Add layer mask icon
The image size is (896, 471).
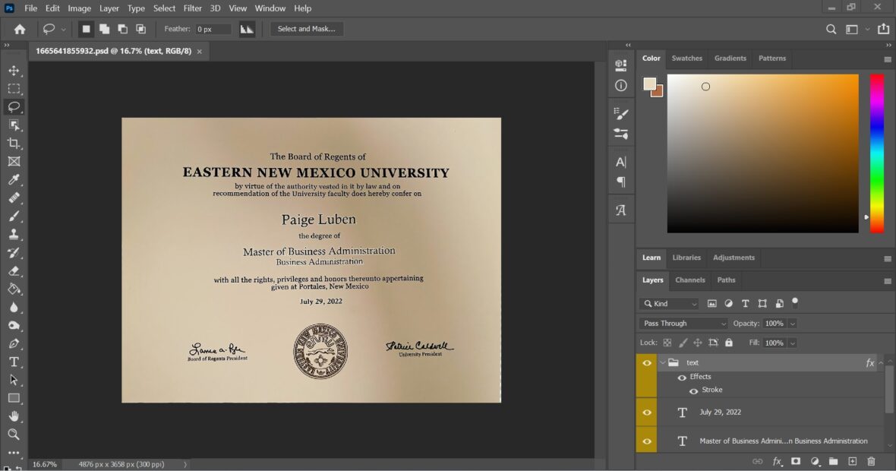[x=796, y=461]
